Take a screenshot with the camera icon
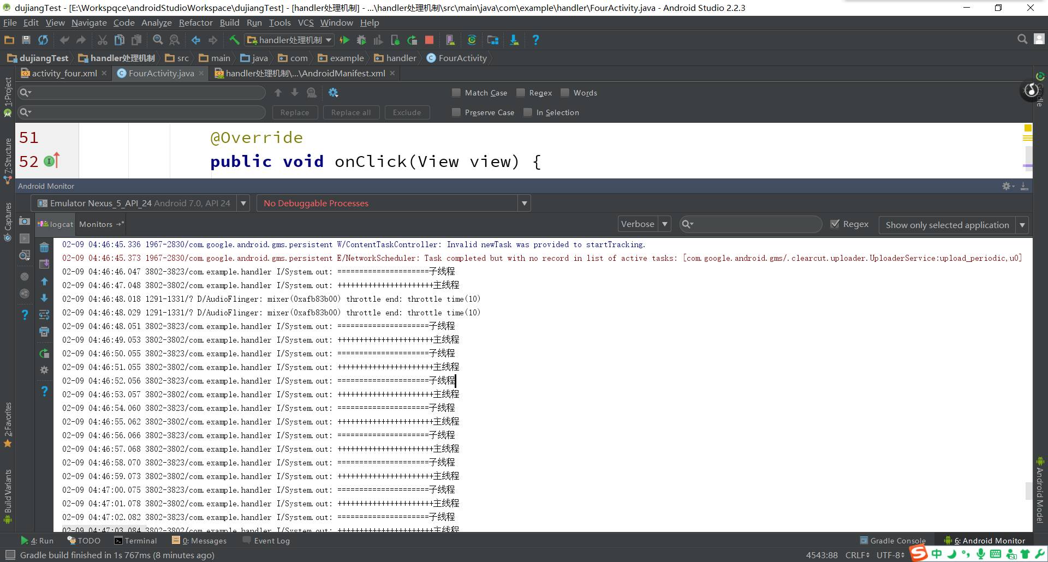1048x562 pixels. [x=25, y=221]
